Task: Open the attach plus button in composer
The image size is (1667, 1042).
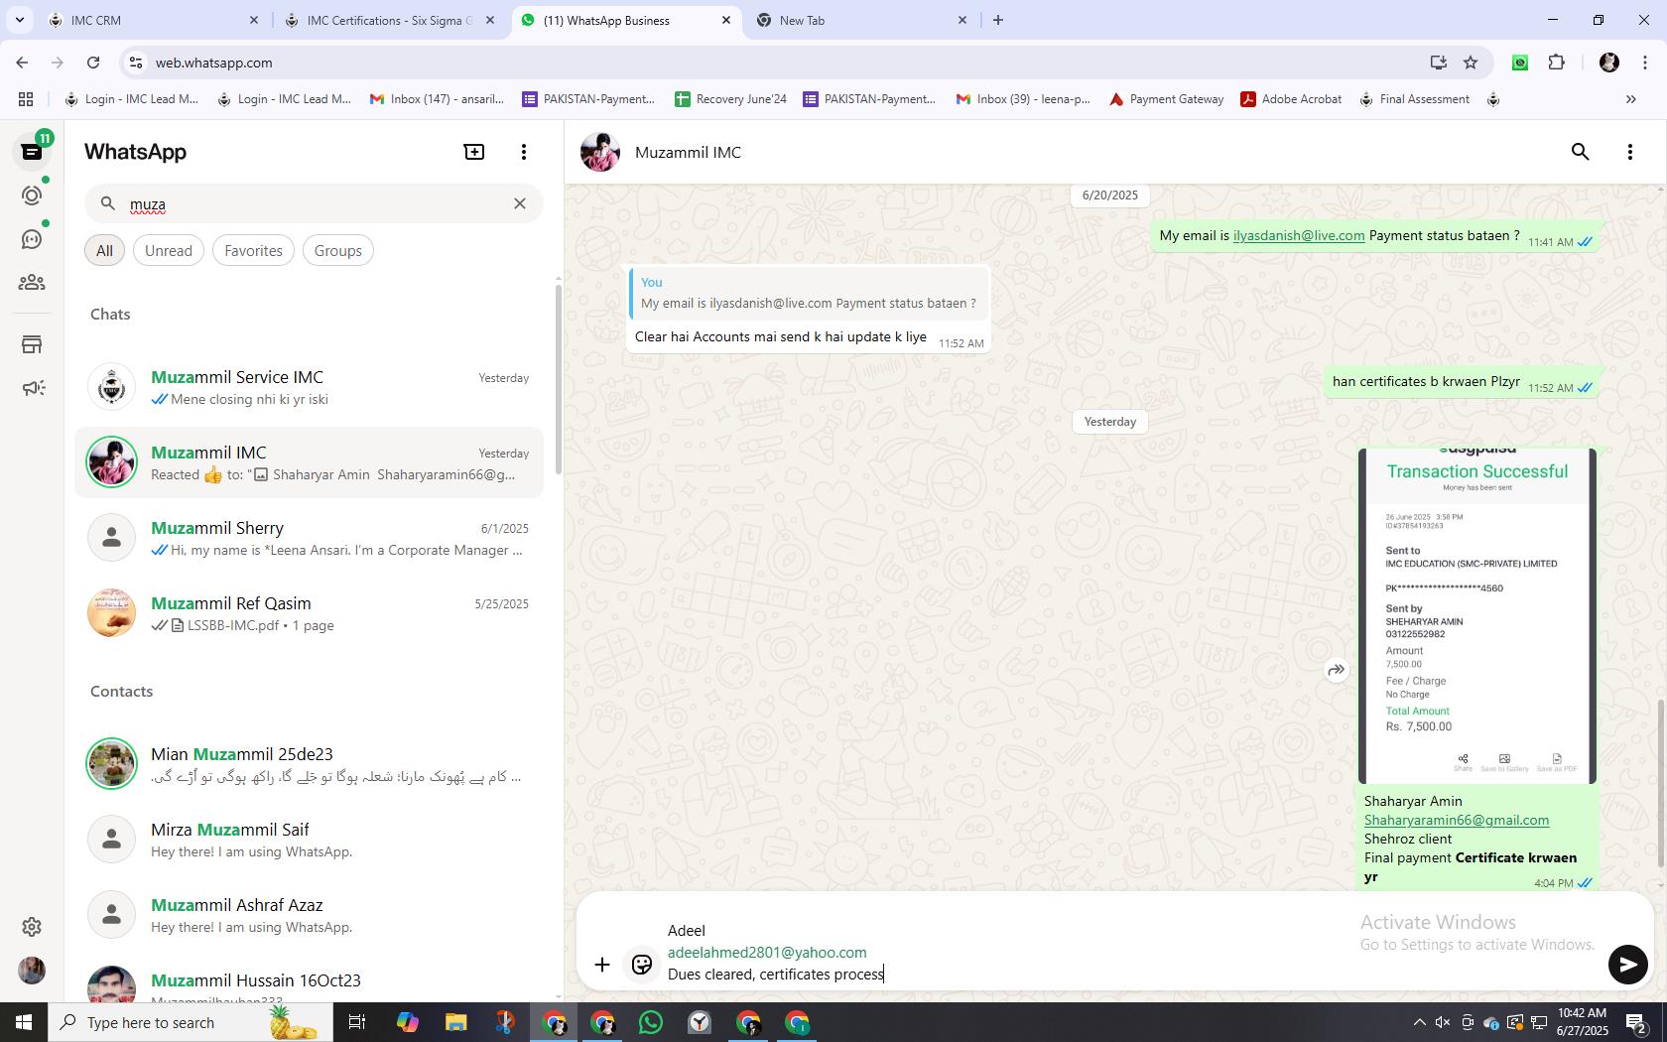Action: pyautogui.click(x=602, y=965)
